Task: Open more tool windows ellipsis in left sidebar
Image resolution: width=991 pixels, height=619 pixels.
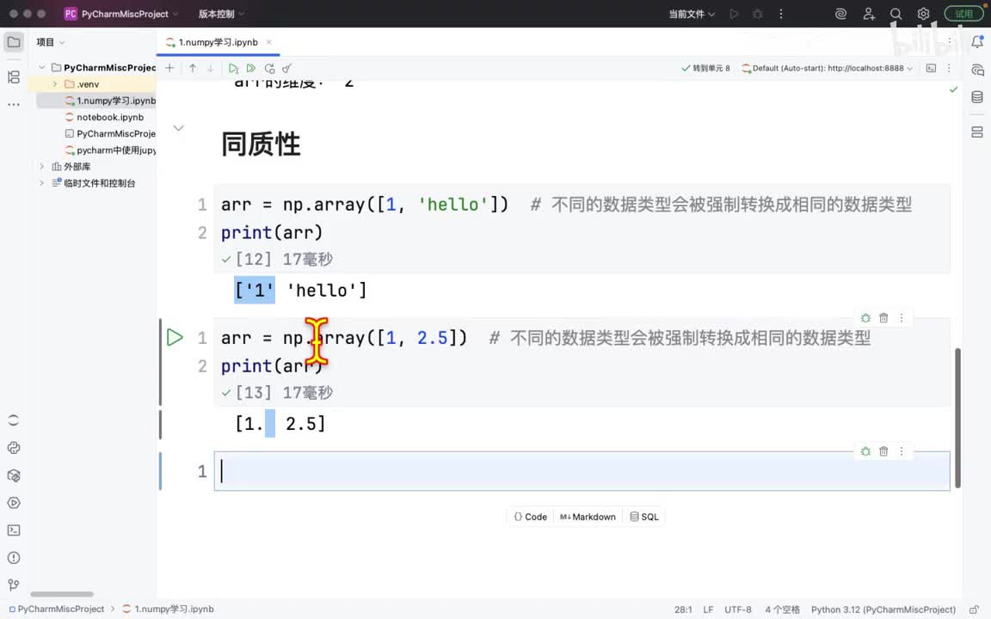Action: 13,104
